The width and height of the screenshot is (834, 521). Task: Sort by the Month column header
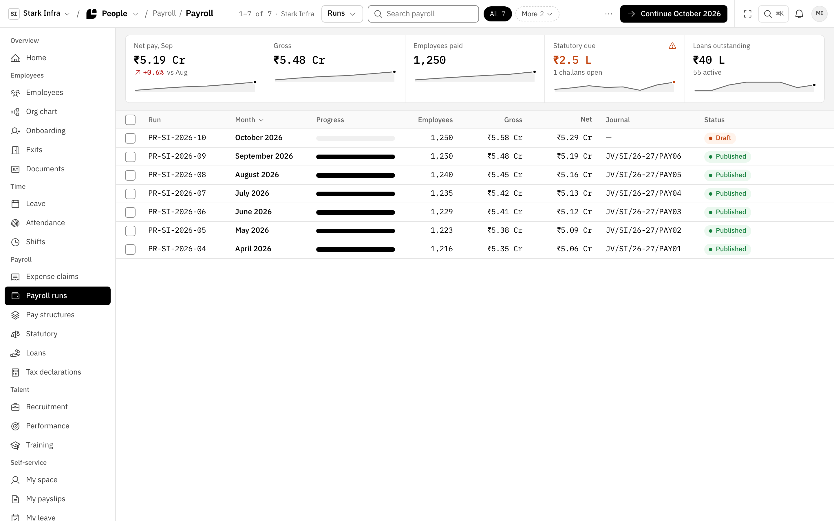coord(249,120)
